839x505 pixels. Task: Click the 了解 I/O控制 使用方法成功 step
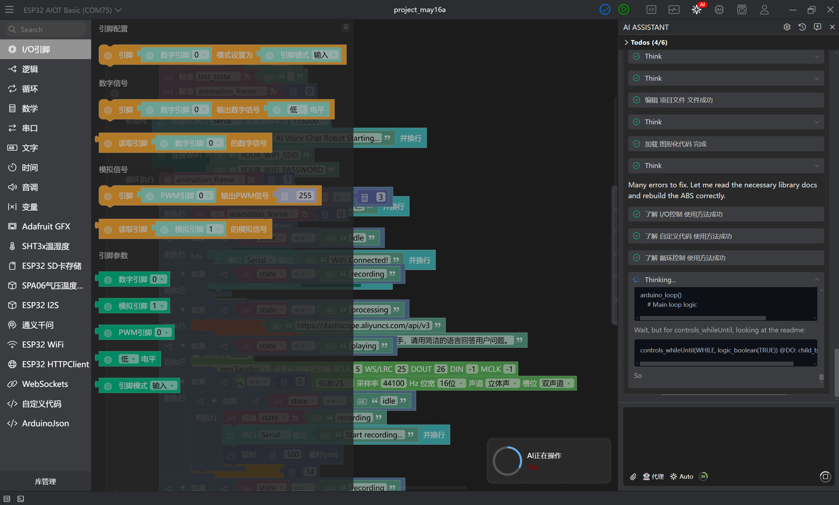726,214
